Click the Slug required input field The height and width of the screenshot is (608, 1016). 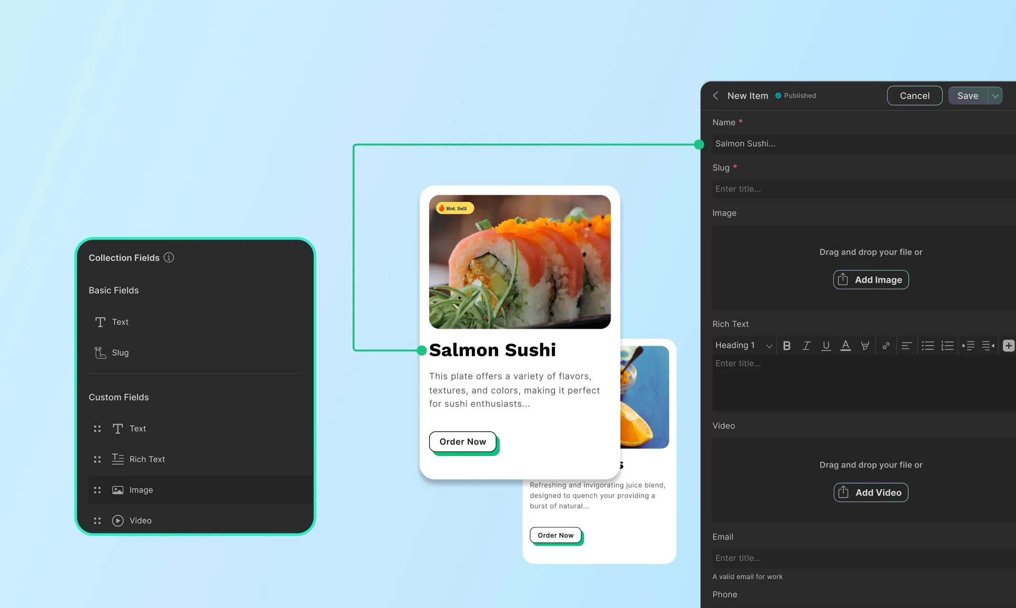[861, 189]
